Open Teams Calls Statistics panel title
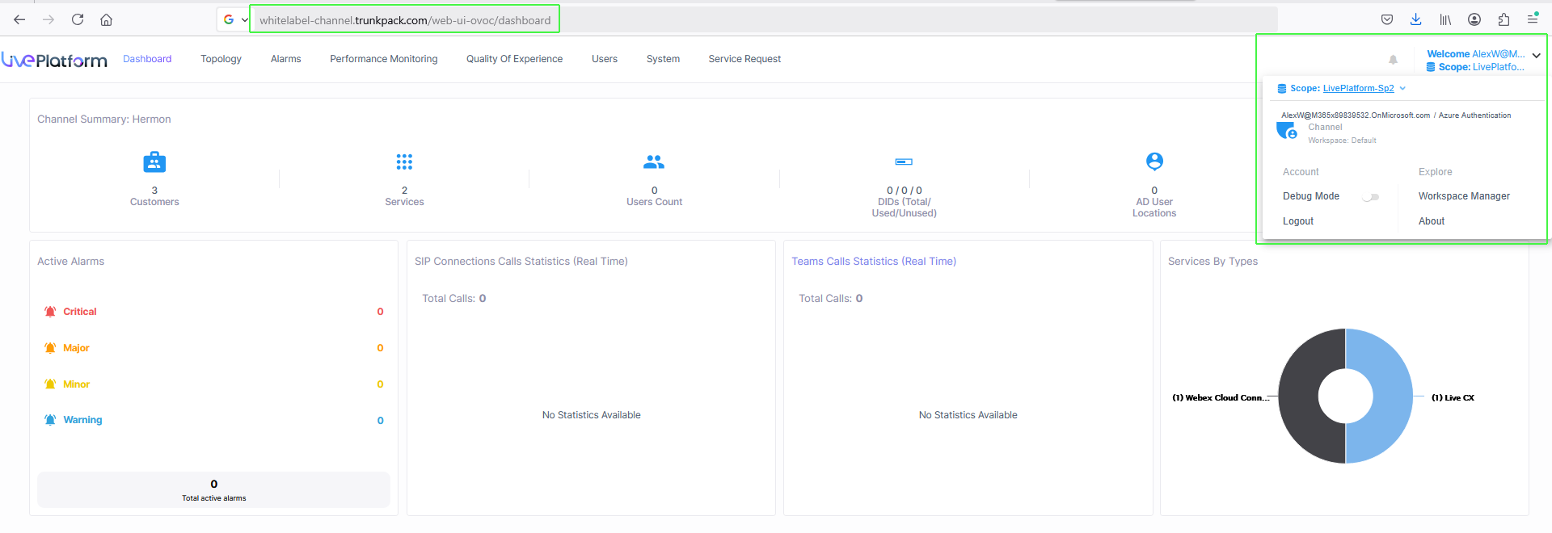Screen dimensions: 1552x533 pos(873,262)
